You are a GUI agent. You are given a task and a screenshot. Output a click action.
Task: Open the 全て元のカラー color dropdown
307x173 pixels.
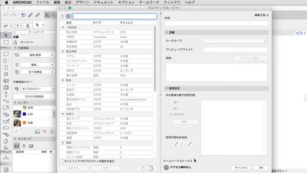click(37, 89)
